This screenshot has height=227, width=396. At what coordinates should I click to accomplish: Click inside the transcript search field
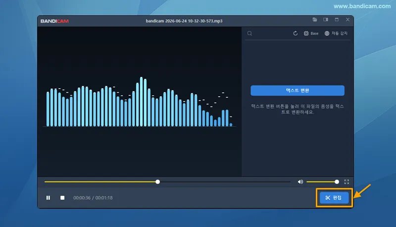[x=271, y=34]
